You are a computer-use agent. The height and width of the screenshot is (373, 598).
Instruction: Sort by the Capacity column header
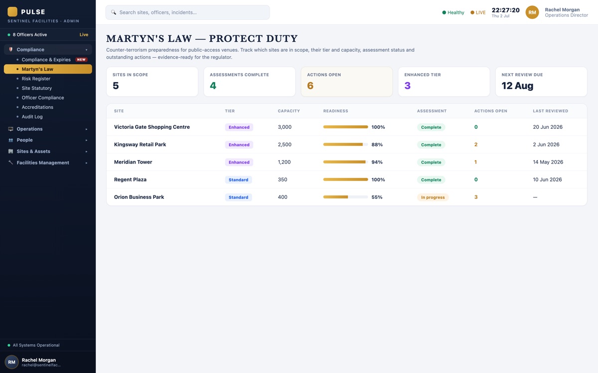tap(289, 111)
